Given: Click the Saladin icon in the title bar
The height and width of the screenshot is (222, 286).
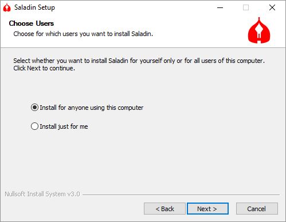Looking at the screenshot, I should click(7, 7).
